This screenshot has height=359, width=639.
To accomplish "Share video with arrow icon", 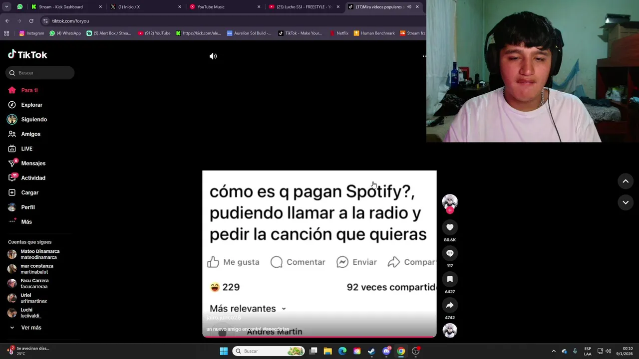I will coord(450,305).
